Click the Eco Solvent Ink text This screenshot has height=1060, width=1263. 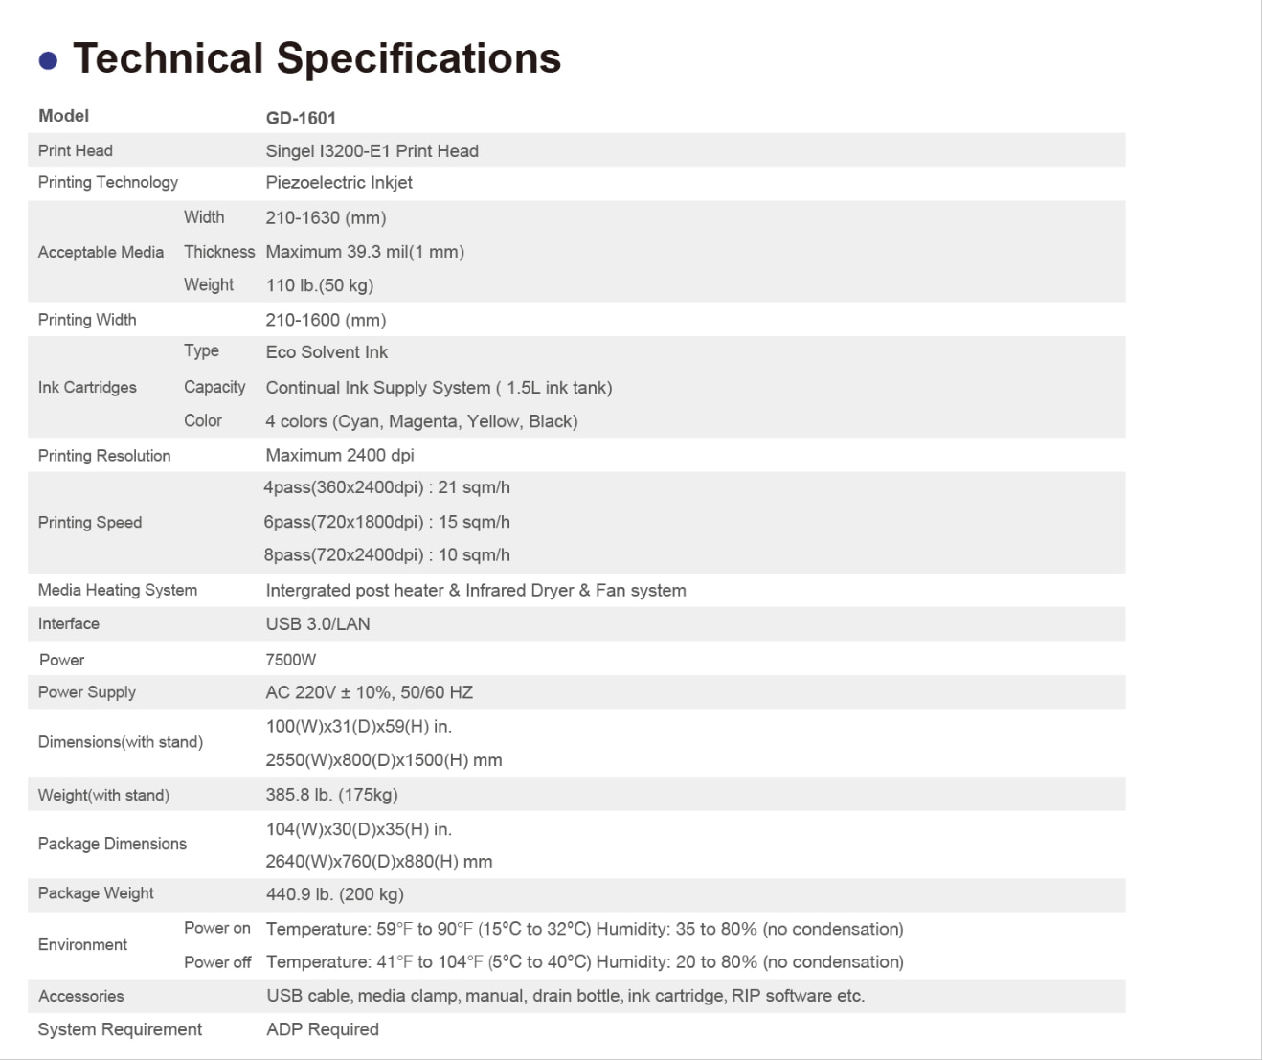click(x=327, y=352)
